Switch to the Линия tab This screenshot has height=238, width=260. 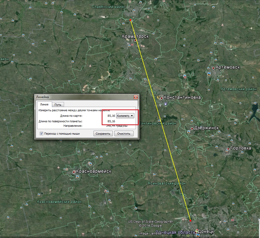pyautogui.click(x=44, y=104)
